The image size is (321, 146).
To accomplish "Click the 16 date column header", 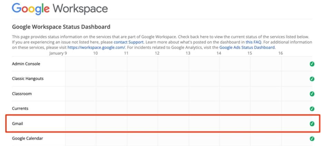I will pos(280,53).
